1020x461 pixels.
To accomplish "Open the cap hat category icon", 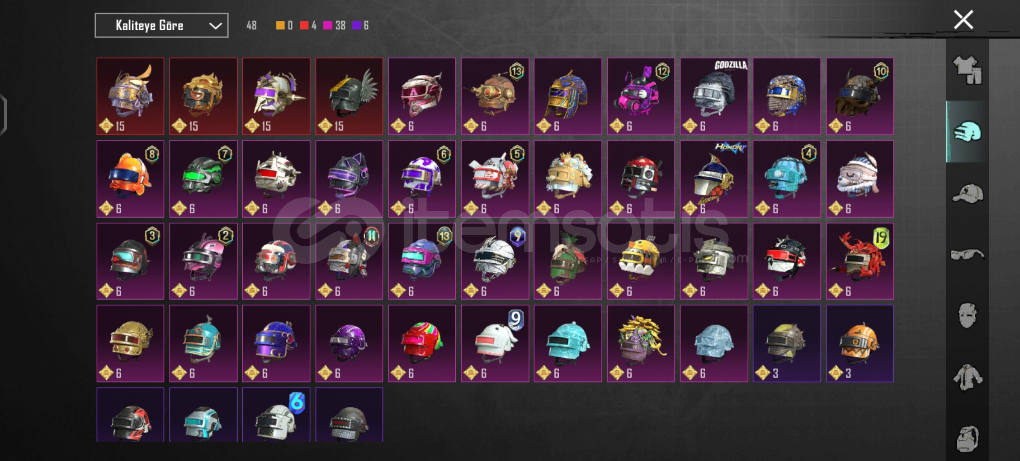I will pos(967,193).
